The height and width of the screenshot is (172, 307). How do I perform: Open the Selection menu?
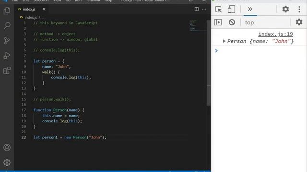[41, 1]
